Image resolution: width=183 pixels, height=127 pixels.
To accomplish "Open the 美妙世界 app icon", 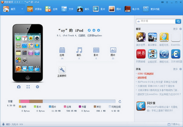I will coord(141,37).
